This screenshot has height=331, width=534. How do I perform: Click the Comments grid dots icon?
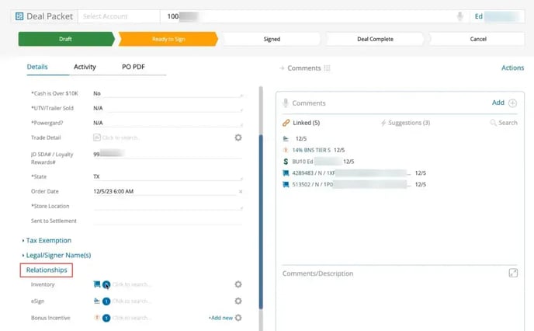coord(328,68)
